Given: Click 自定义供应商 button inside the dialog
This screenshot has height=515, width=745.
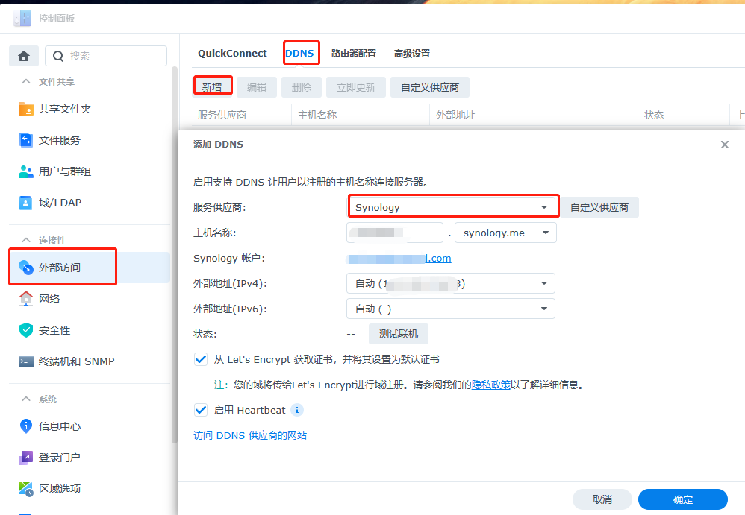Looking at the screenshot, I should tap(599, 207).
